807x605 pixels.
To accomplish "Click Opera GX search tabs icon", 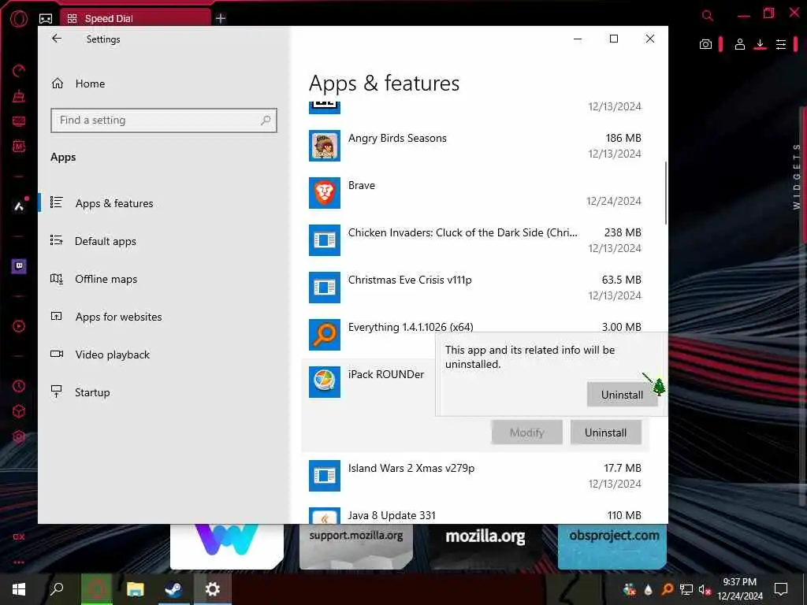I will (x=708, y=16).
